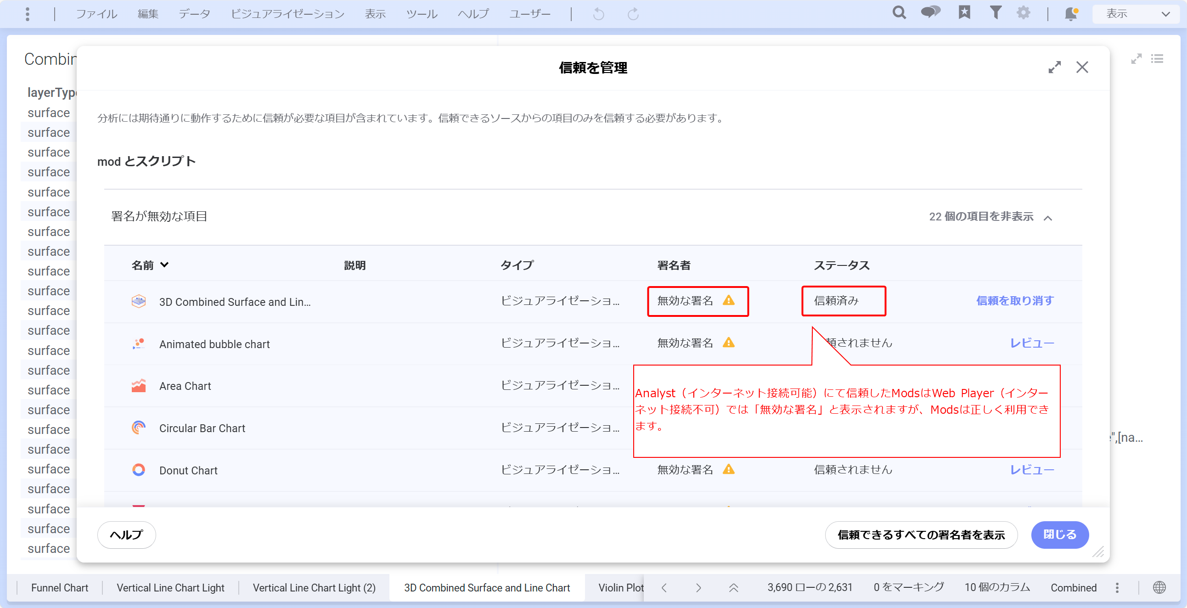Open the ヘルプ menu in the menu bar
The image size is (1187, 608).
tap(473, 14)
